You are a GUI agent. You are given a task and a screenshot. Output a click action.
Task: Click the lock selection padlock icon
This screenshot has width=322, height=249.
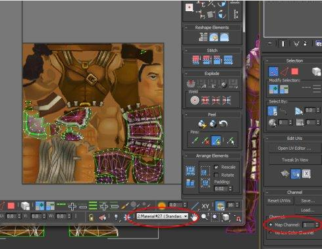[91, 217]
